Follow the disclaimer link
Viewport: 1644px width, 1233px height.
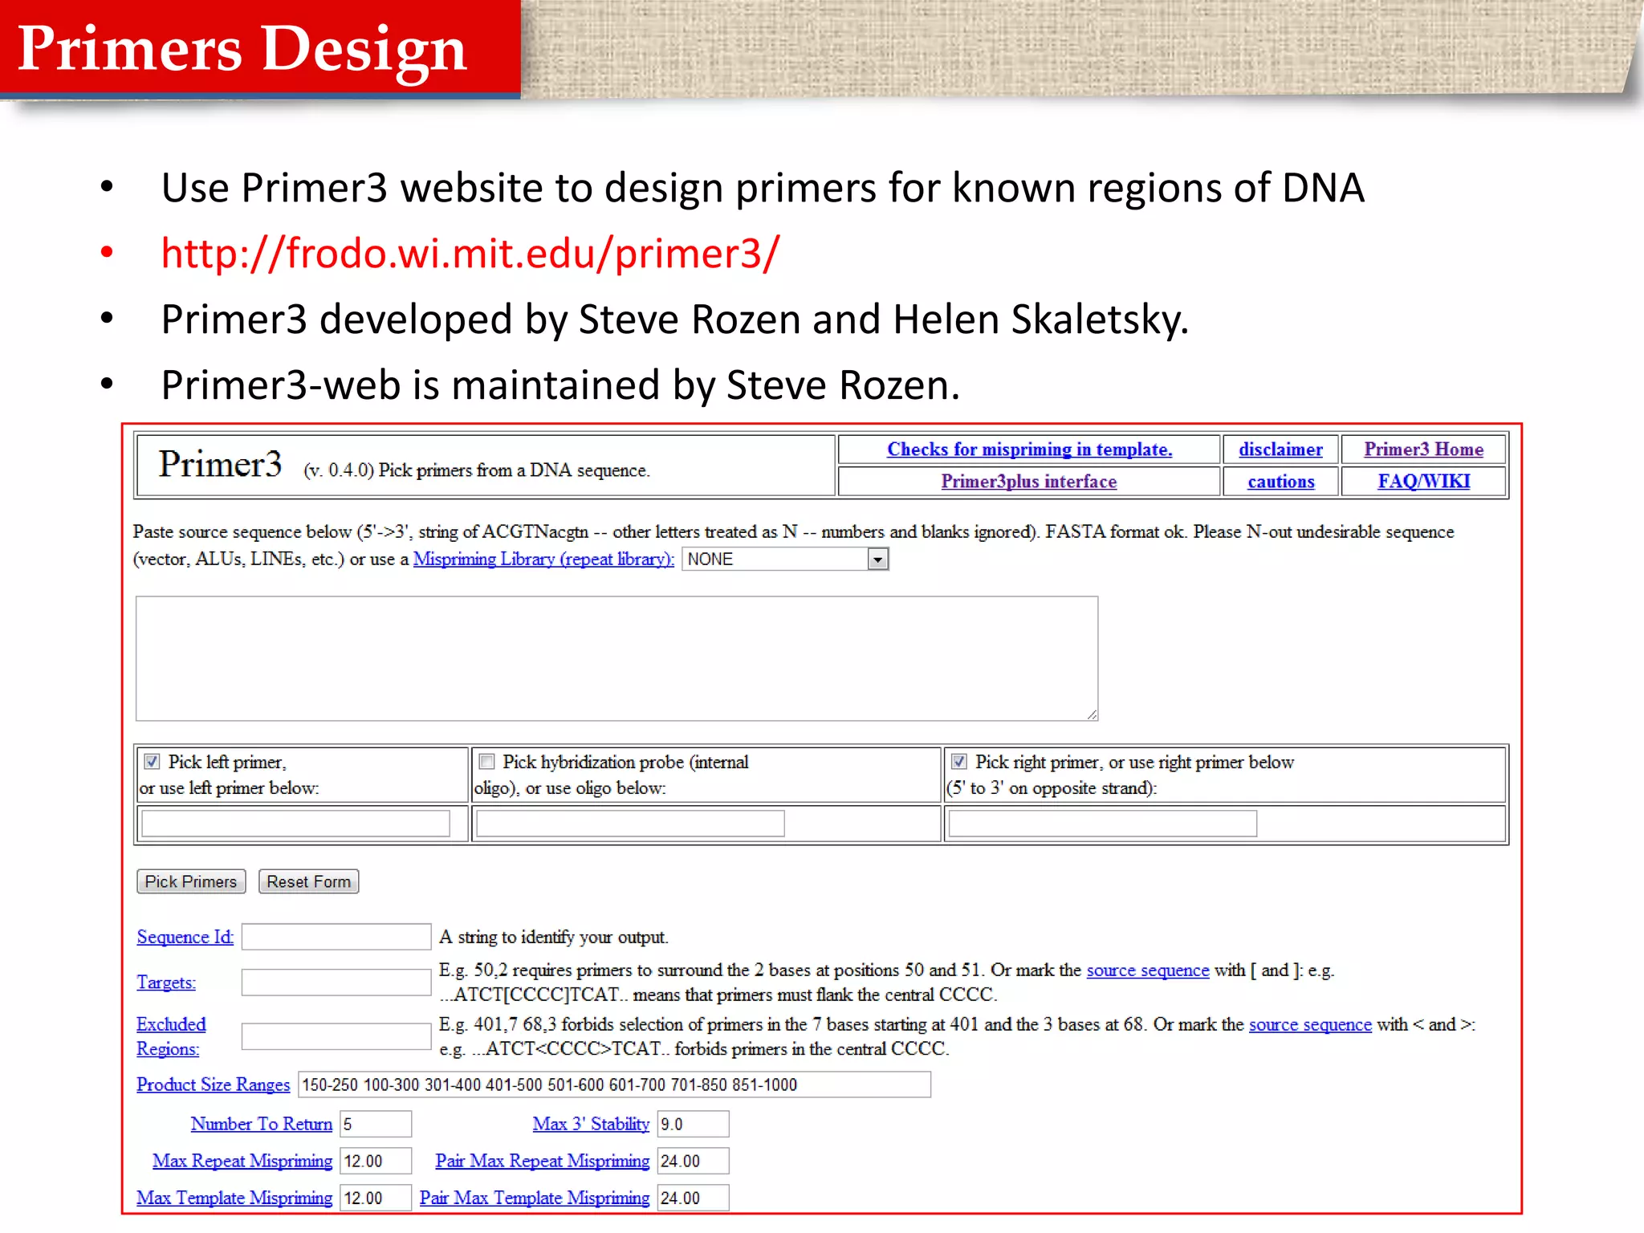coord(1280,450)
